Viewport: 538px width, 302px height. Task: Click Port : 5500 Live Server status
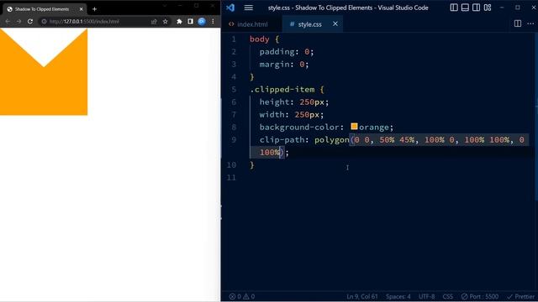point(480,296)
